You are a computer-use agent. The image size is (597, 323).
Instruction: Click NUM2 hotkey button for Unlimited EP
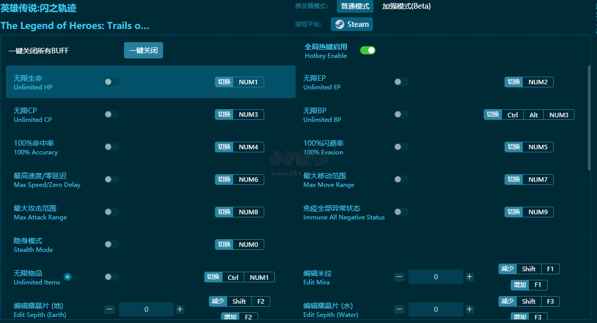click(529, 82)
